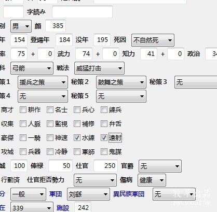Image resolution: width=217 pixels, height=212 pixels.
Task: Check the 神速 skill box
Action: 50,138
